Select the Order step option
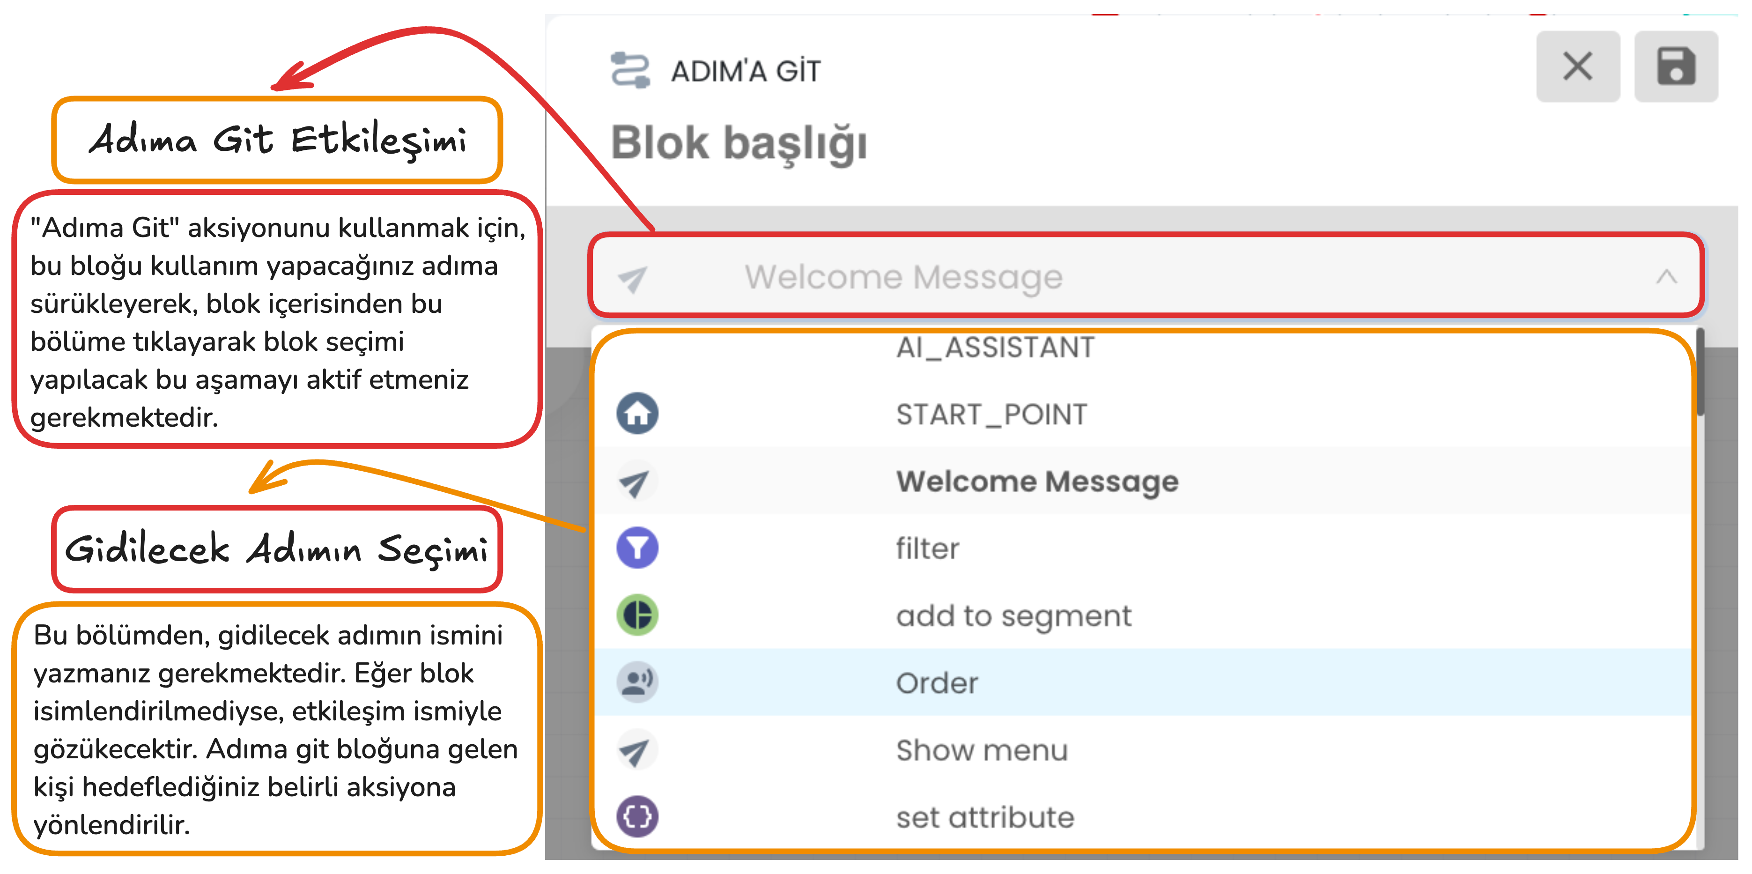This screenshot has height=874, width=1752. click(1143, 682)
